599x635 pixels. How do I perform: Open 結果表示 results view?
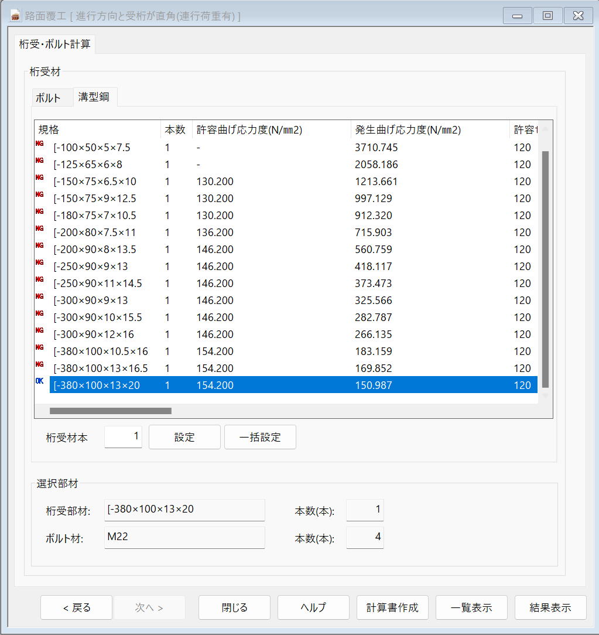pyautogui.click(x=550, y=607)
